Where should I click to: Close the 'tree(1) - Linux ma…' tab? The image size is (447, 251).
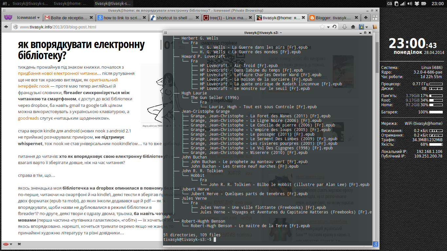point(250,18)
